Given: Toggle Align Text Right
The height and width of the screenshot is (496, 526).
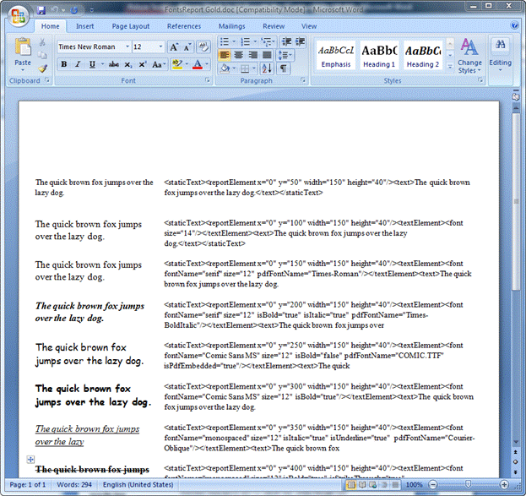Looking at the screenshot, I should coord(252,55).
